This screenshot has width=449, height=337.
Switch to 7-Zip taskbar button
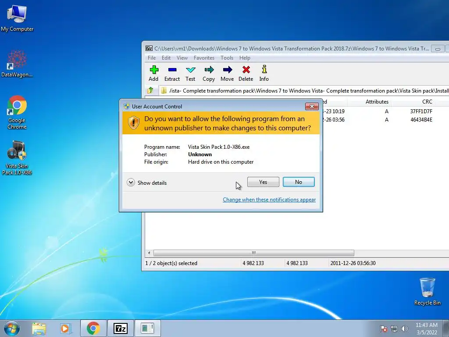pyautogui.click(x=120, y=328)
